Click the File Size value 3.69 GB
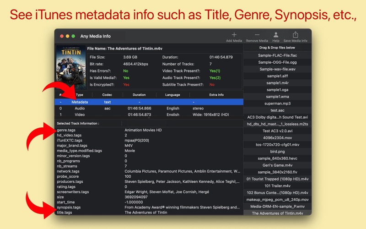Image resolution: width=366 pixels, height=229 pixels. tap(130, 57)
